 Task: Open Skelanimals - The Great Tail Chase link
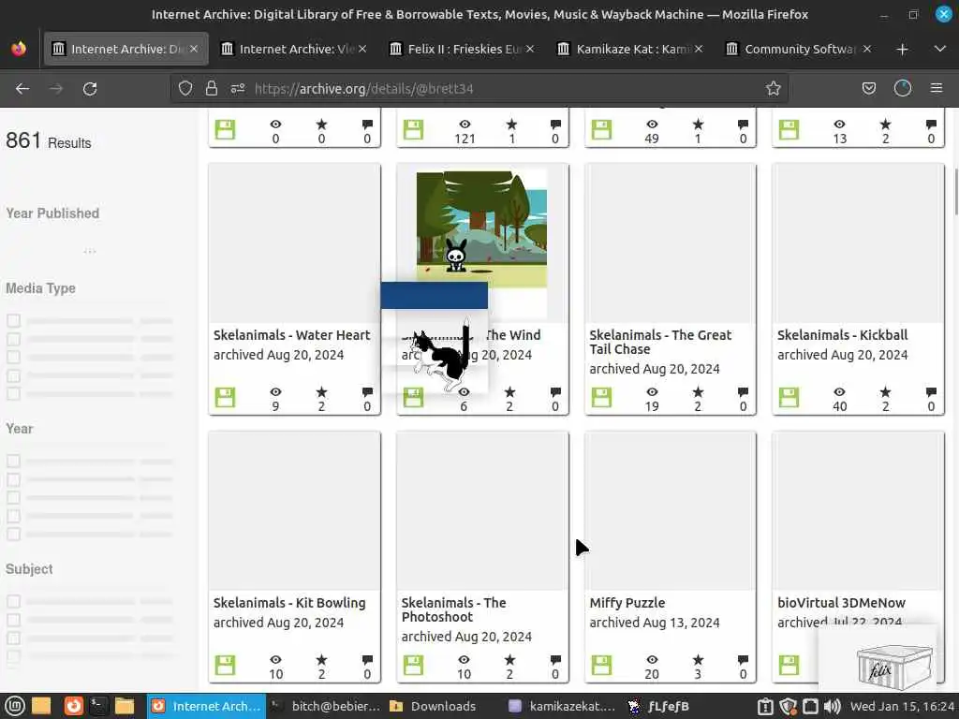pos(660,342)
